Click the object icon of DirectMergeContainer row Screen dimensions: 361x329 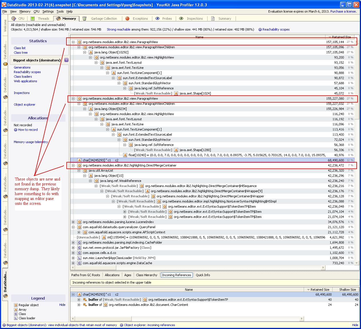point(79,165)
